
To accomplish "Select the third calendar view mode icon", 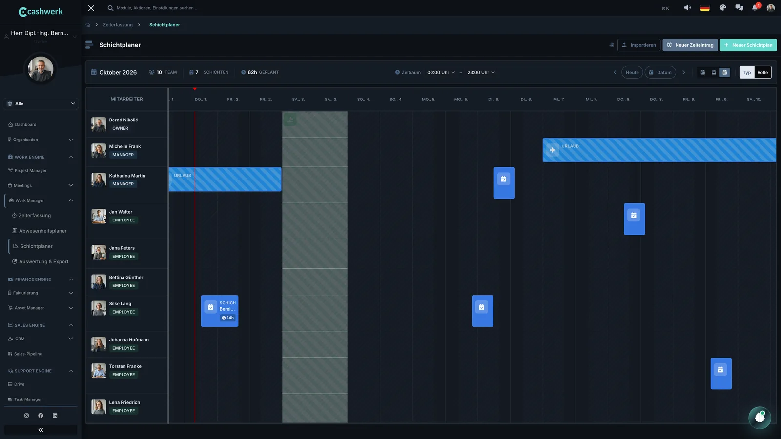I will click(x=725, y=72).
